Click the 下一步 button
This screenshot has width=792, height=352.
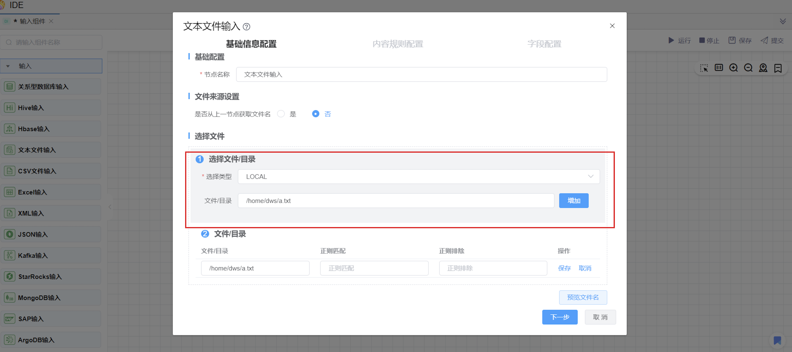(559, 317)
